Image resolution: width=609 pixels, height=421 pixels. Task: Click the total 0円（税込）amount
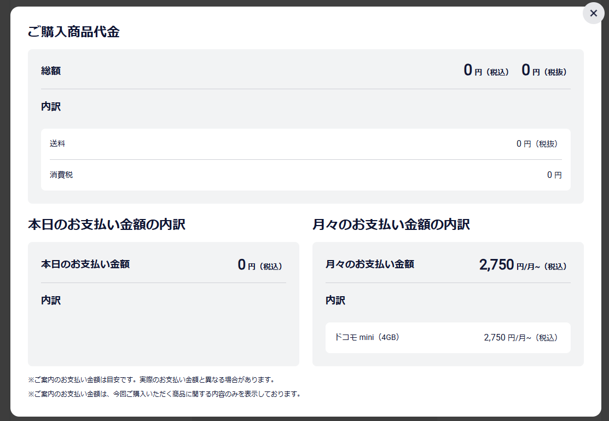(486, 70)
